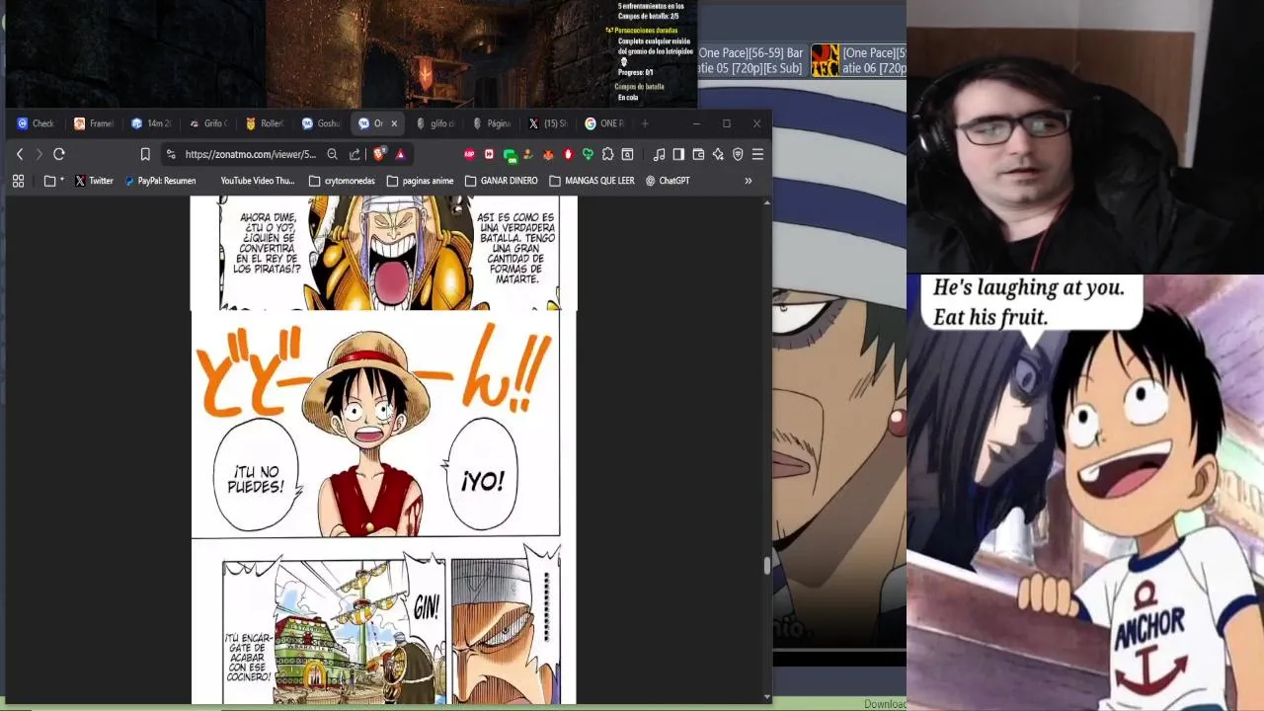Expand the MANGAS QUE LEER folder
The height and width of the screenshot is (711, 1264).
click(592, 181)
